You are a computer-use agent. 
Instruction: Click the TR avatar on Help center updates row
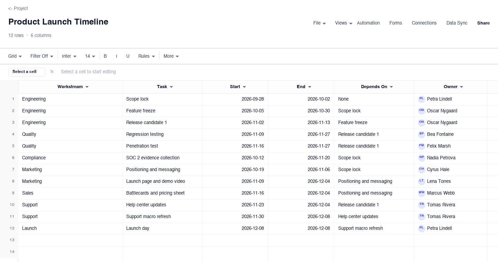(x=422, y=205)
